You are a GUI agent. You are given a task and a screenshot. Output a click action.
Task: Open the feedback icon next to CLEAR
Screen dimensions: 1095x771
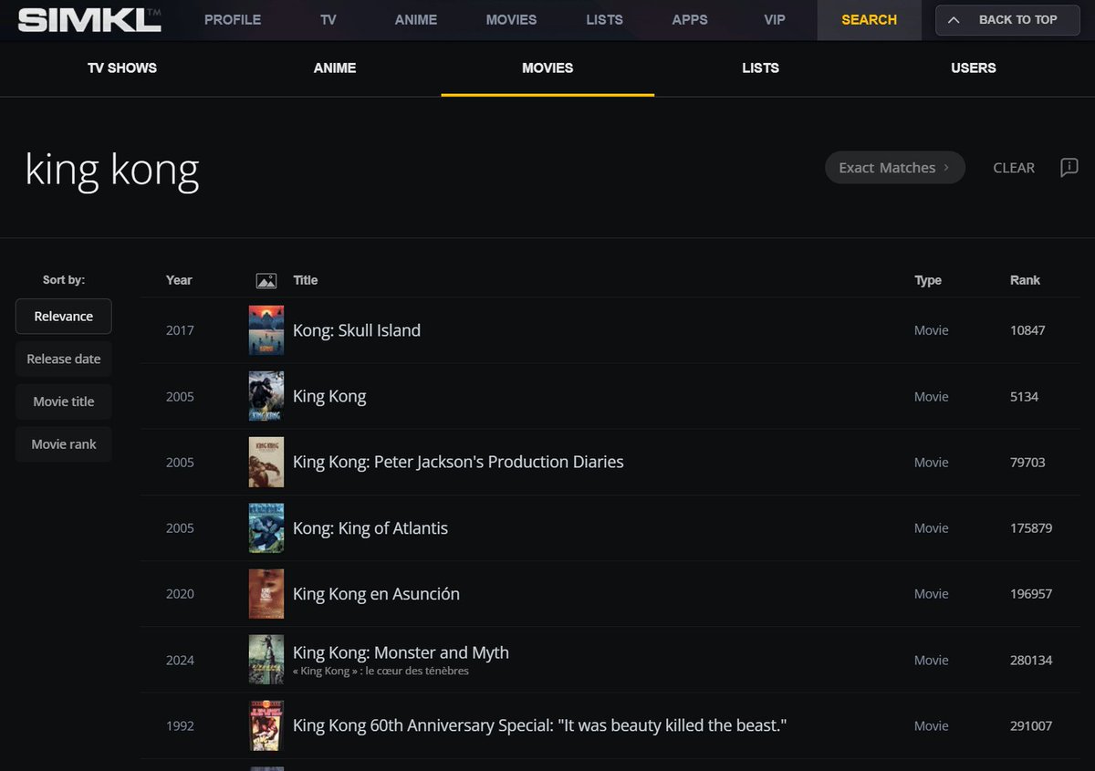(x=1069, y=168)
